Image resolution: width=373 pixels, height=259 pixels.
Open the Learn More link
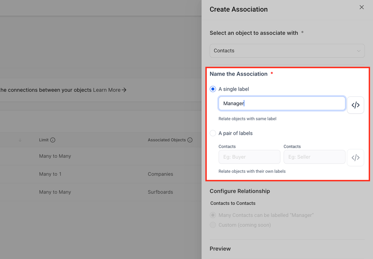click(110, 90)
